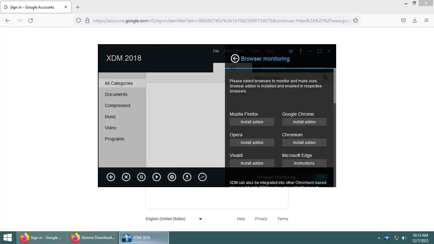This screenshot has height=244, width=434.
Task: Switch to the Incomplete downloads tab
Action: (273, 68)
